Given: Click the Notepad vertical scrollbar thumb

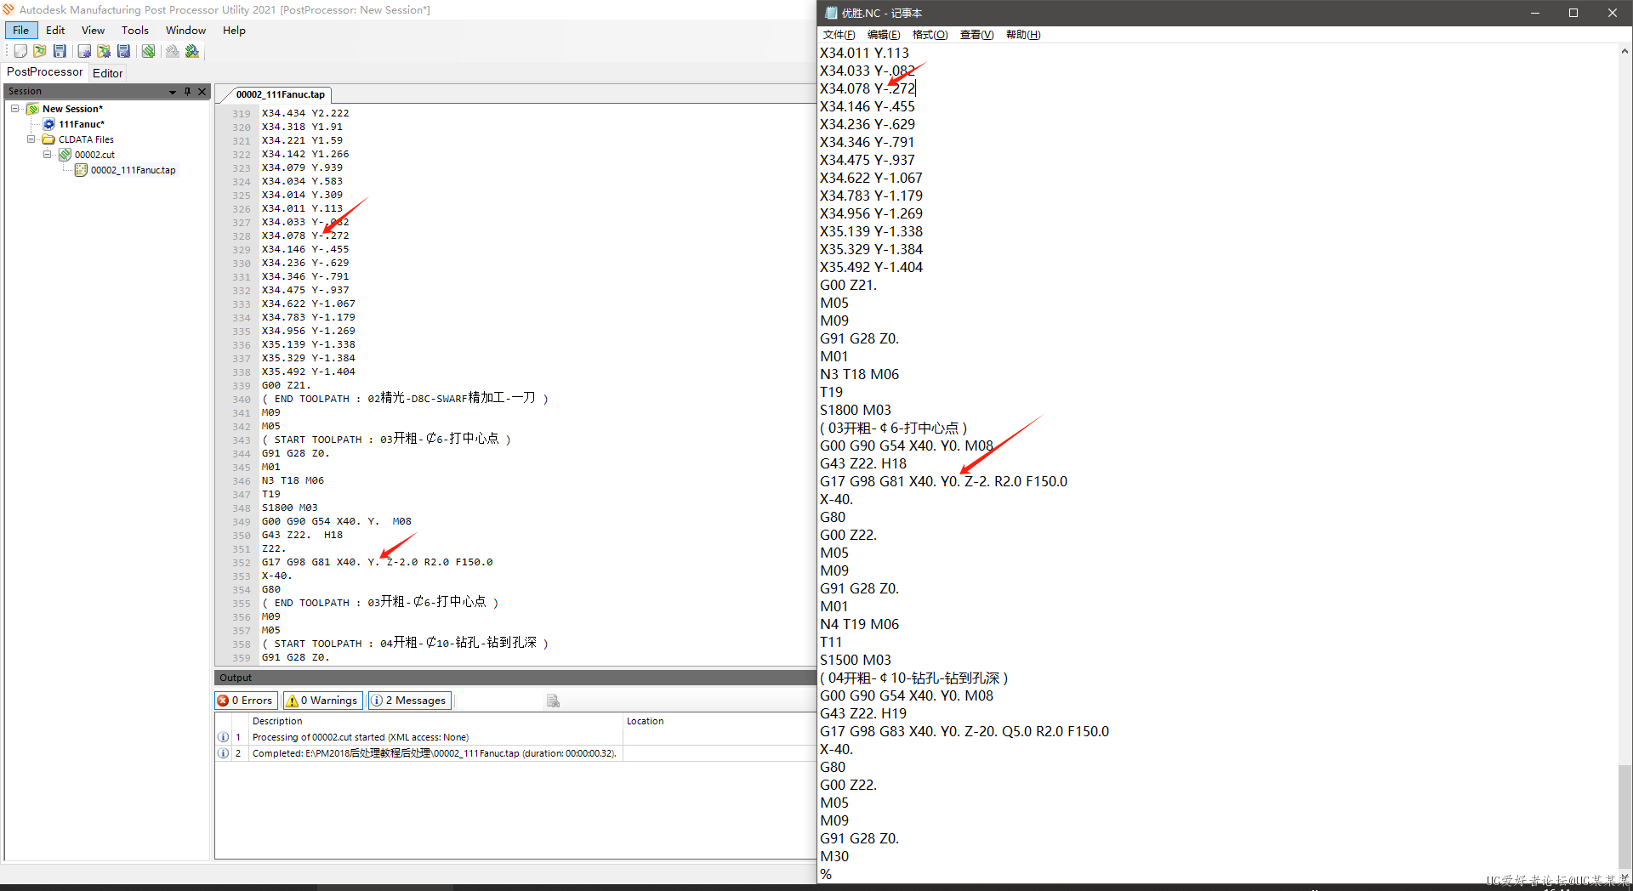Looking at the screenshot, I should click(1624, 816).
